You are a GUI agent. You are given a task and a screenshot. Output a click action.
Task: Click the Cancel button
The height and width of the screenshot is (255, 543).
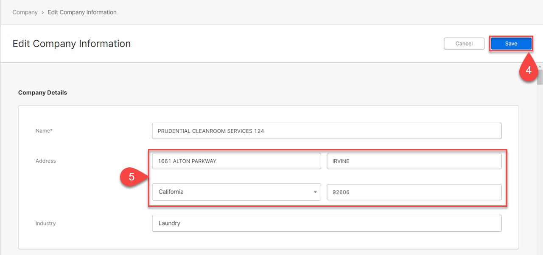coord(464,44)
